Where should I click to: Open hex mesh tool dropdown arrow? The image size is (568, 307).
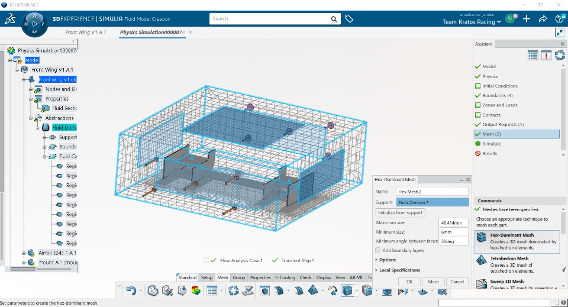coord(356,290)
